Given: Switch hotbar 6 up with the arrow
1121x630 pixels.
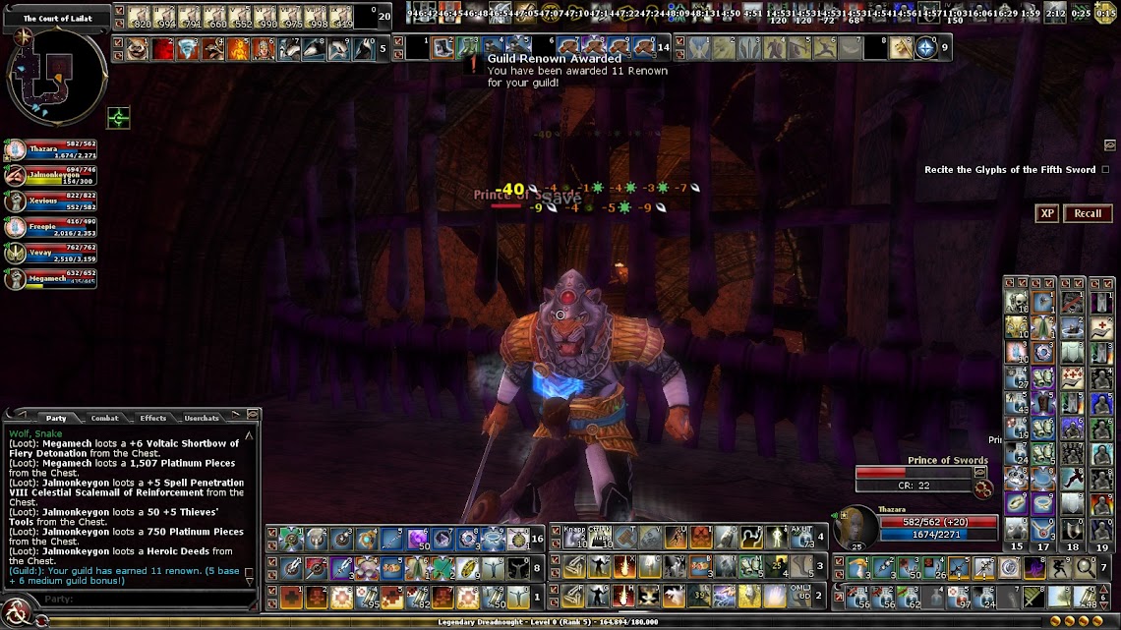Looking at the screenshot, I should coord(1106,591).
